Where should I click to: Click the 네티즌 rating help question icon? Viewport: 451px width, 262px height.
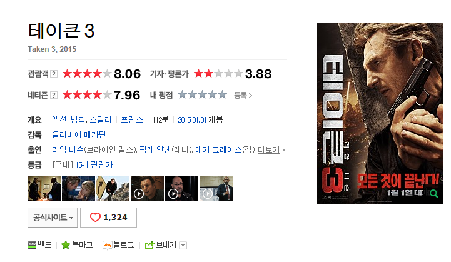pos(54,95)
